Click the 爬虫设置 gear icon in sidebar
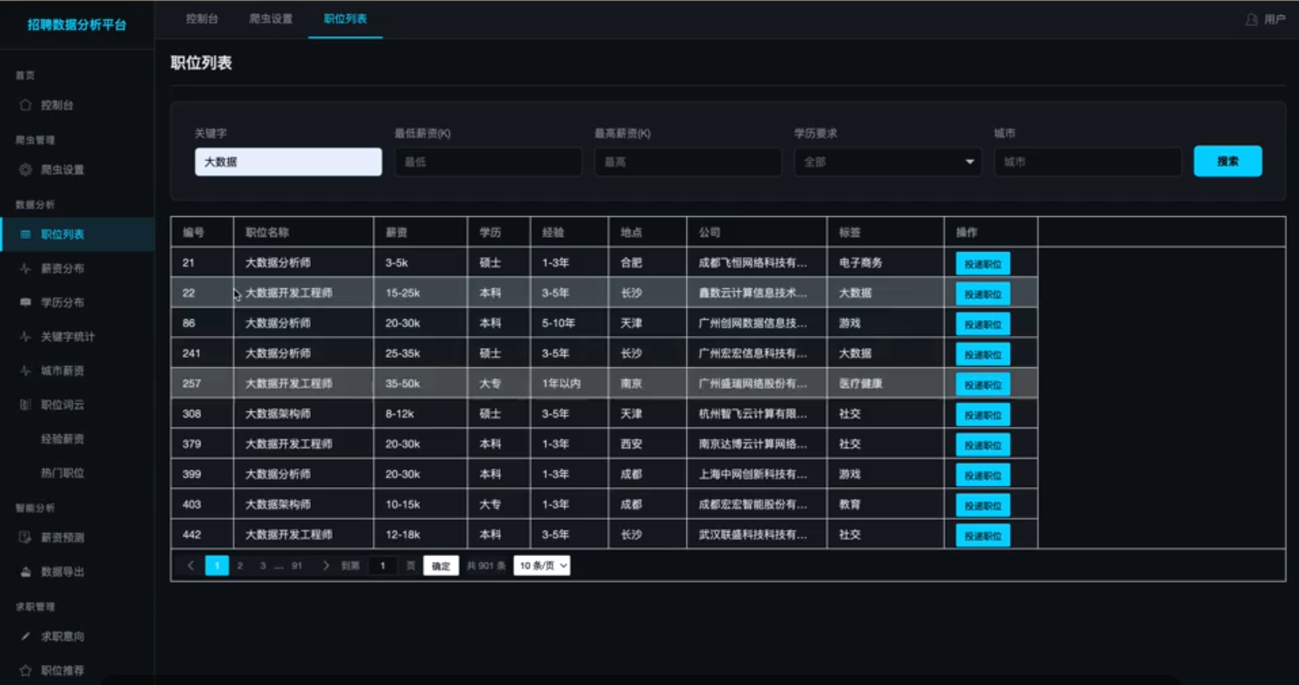The height and width of the screenshot is (685, 1299). [x=25, y=170]
